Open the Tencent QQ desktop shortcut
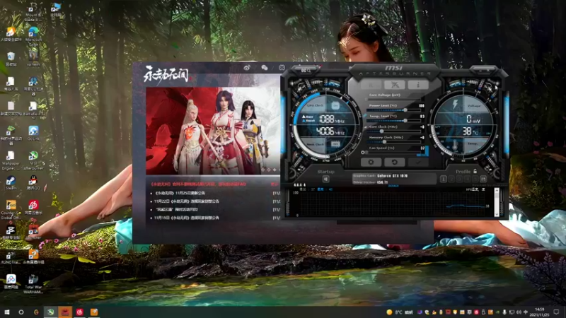Screen dimensions: 566x318 33,183
